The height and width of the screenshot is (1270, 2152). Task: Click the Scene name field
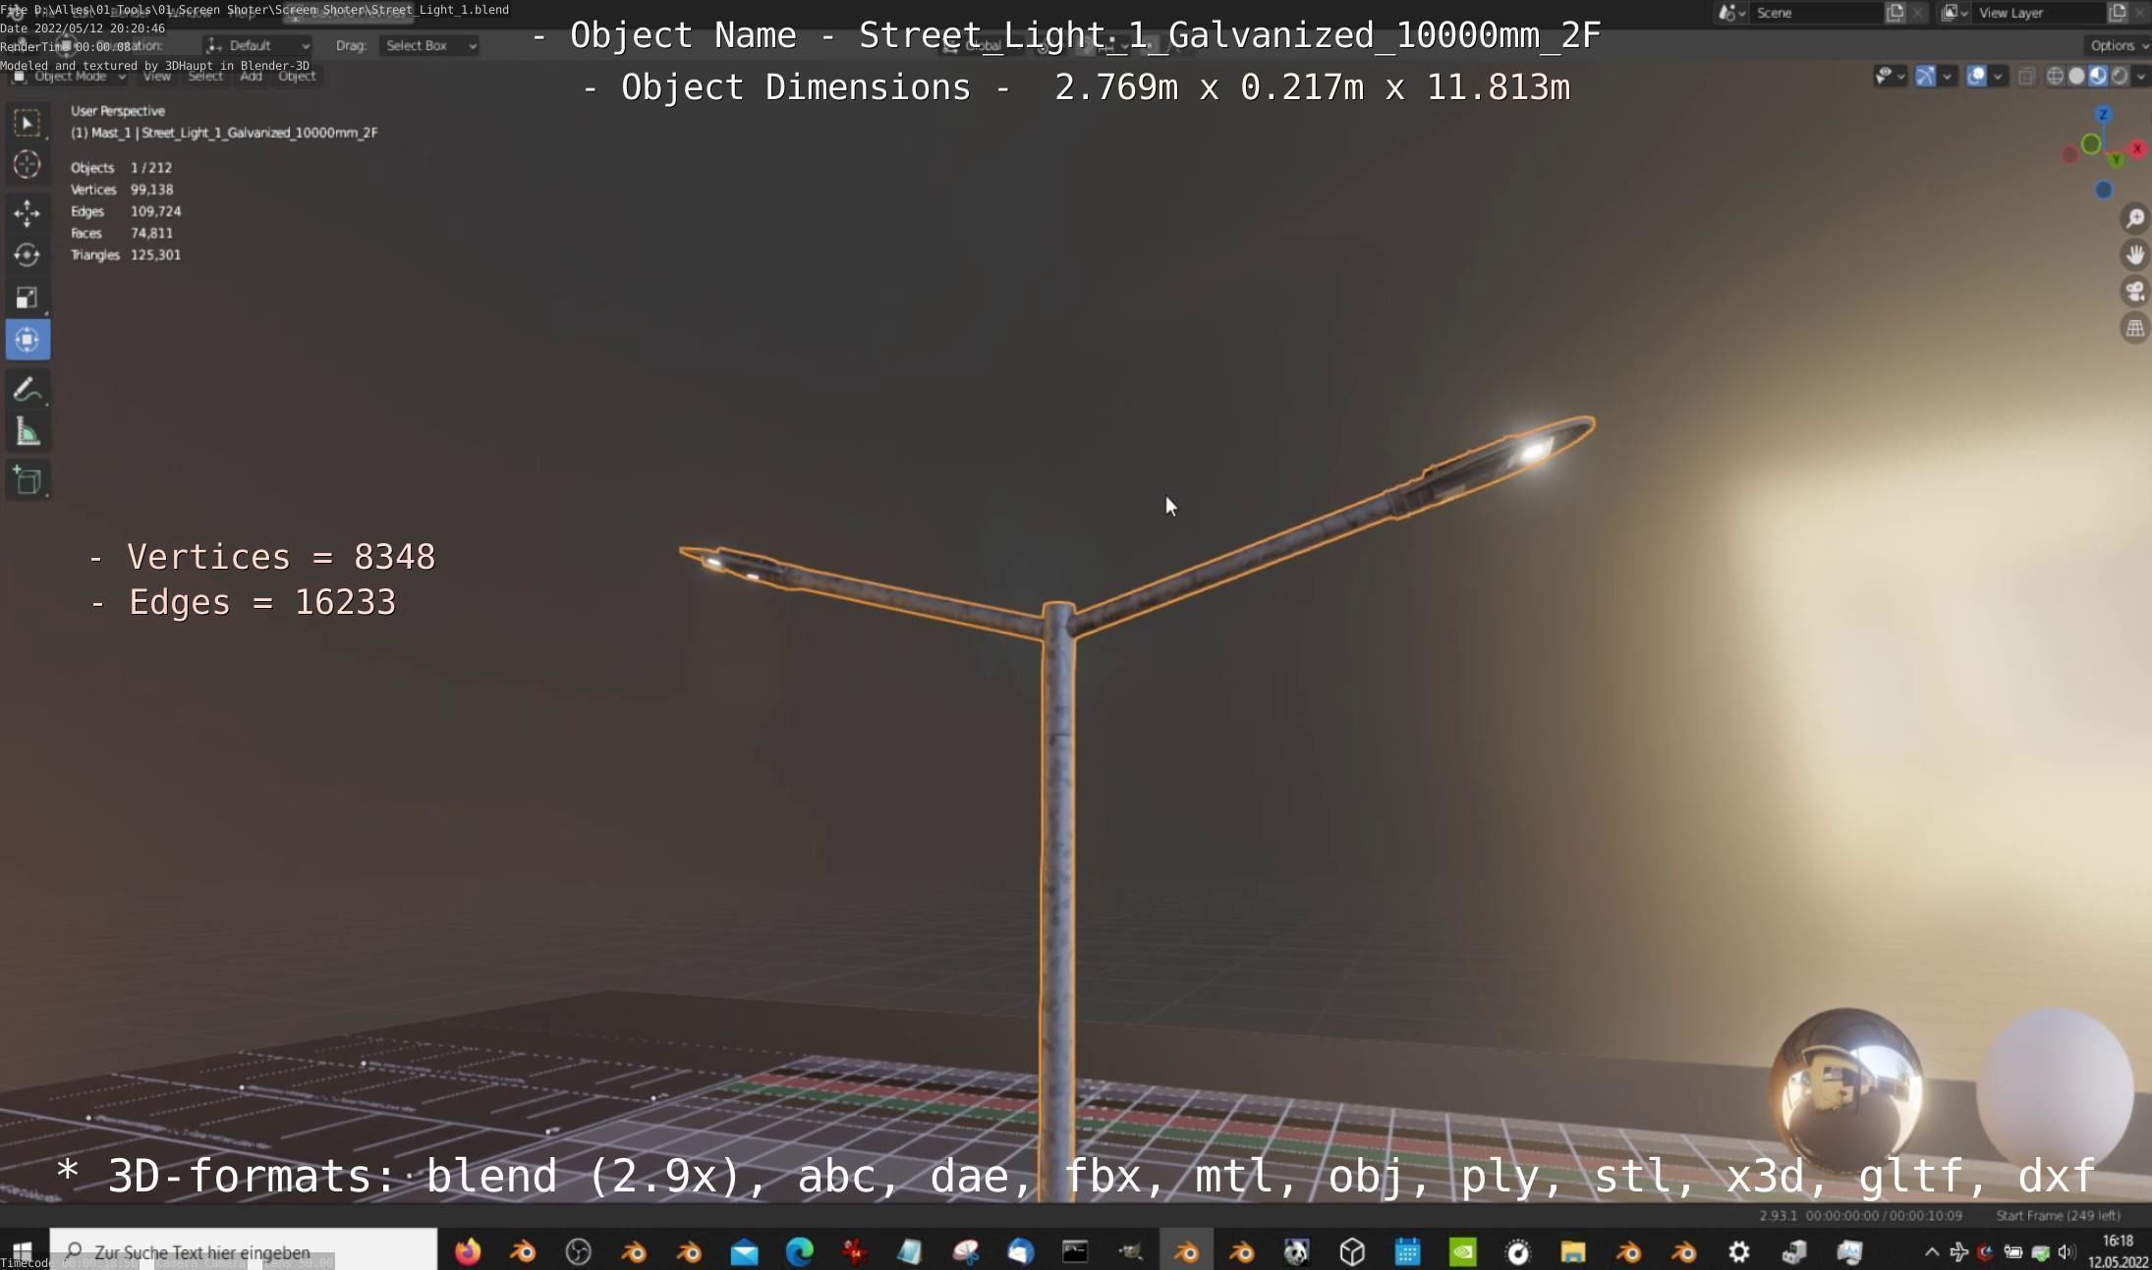(1815, 13)
